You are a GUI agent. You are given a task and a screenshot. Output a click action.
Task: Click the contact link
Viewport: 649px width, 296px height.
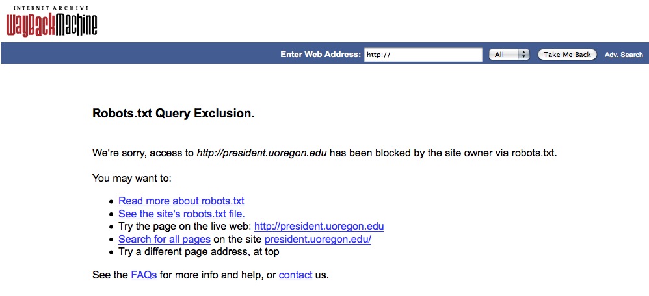(x=295, y=275)
